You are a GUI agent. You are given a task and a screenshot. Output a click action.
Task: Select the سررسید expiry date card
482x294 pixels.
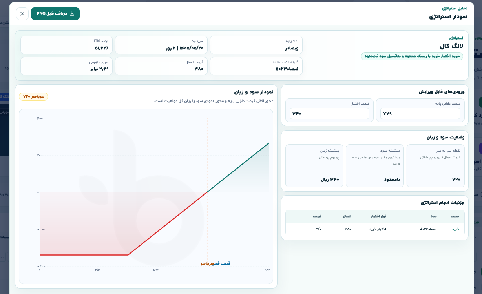click(x=161, y=45)
